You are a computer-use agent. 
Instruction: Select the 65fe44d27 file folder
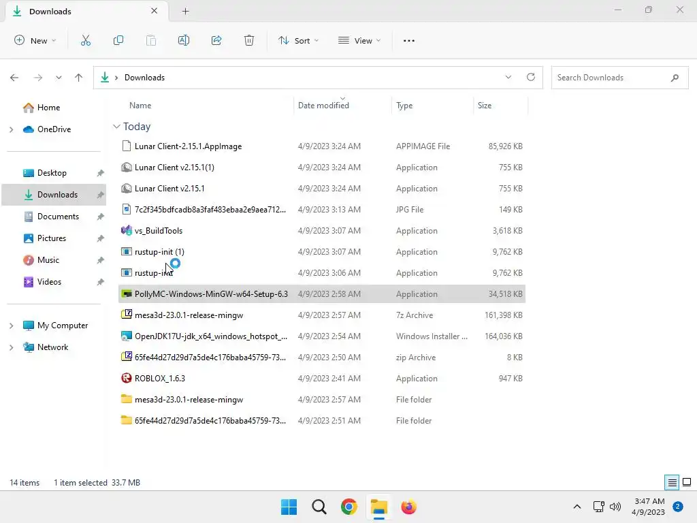pyautogui.click(x=322, y=421)
